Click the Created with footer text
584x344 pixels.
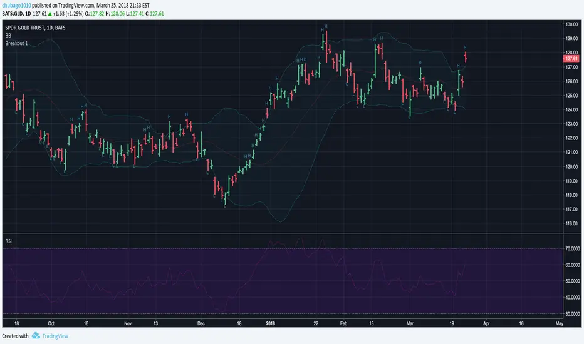(x=15, y=336)
